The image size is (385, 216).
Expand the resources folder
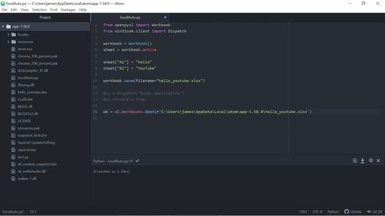8,42
